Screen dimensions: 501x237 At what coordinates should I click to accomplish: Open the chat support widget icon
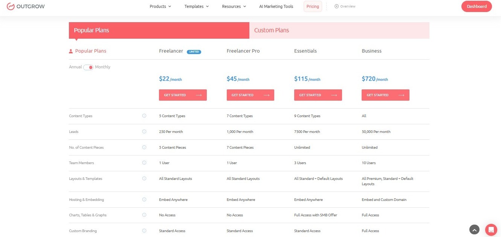pyautogui.click(x=491, y=229)
